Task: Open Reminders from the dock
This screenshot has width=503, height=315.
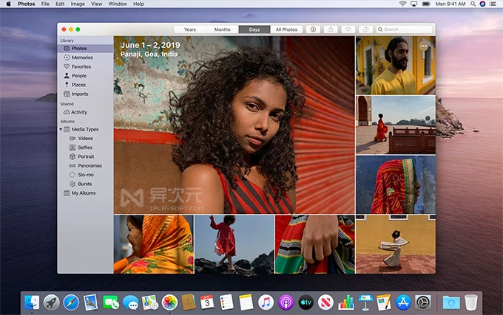Action: coord(226,302)
